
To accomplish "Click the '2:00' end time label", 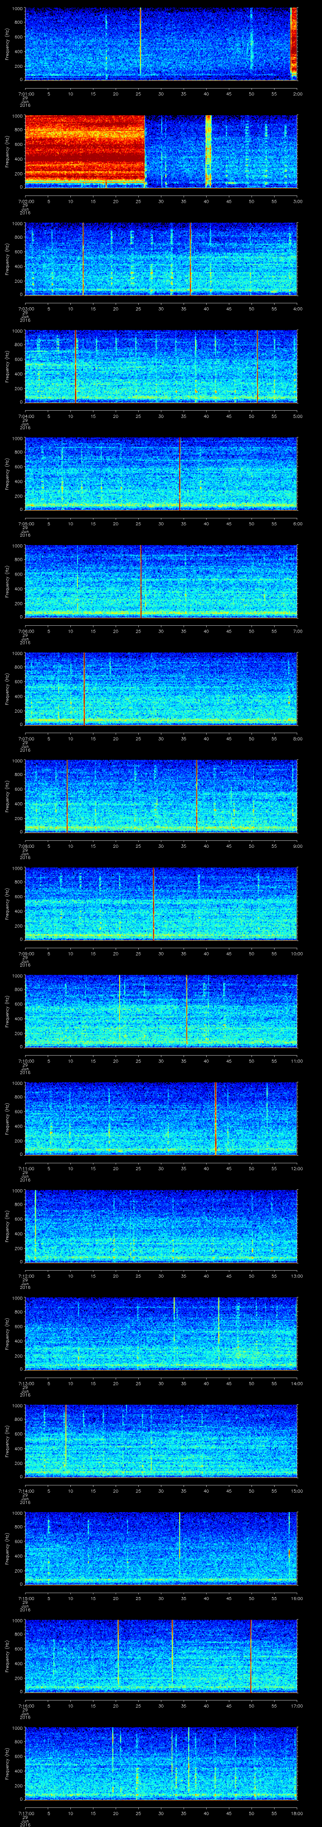I will pyautogui.click(x=297, y=94).
